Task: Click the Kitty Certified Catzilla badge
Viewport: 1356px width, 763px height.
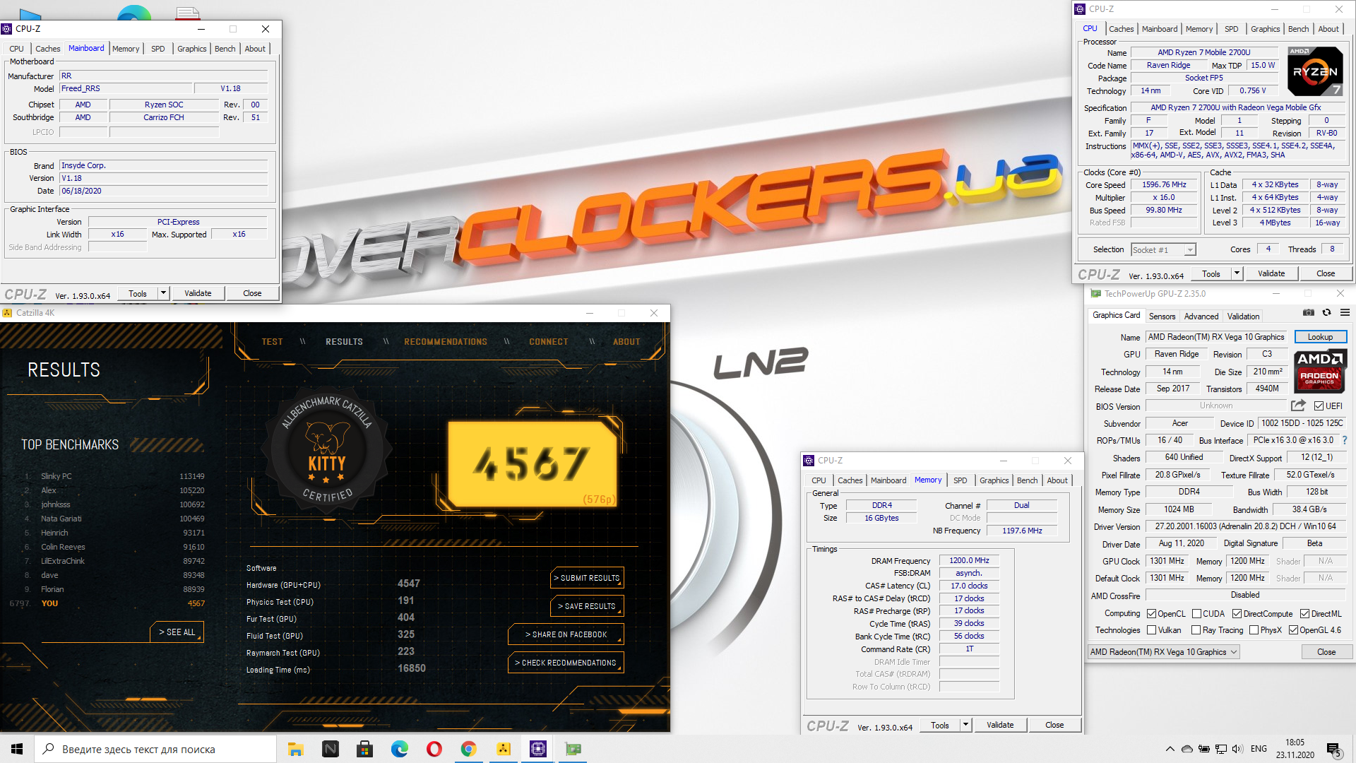Action: click(326, 451)
